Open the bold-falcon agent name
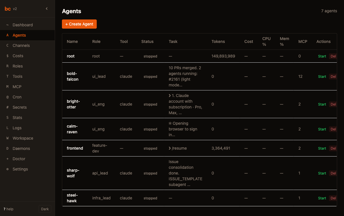 [x=73, y=76]
